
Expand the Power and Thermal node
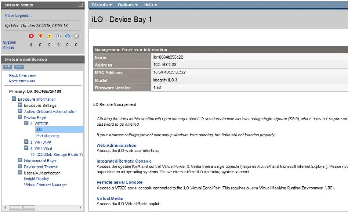click(x=20, y=167)
